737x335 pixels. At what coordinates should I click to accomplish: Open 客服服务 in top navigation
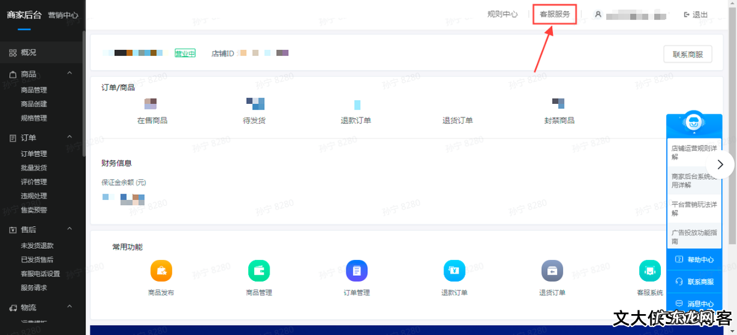[555, 14]
